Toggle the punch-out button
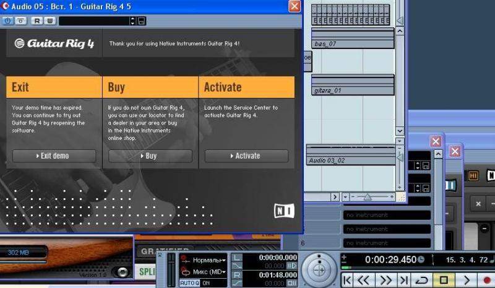 [237, 283]
